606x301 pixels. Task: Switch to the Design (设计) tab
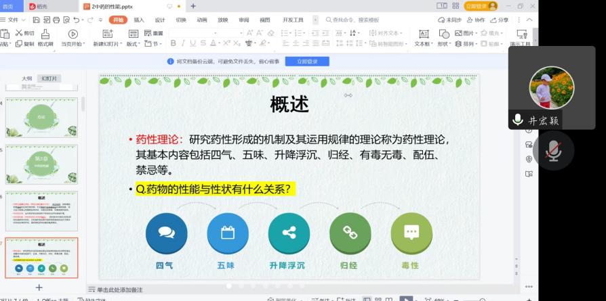[160, 20]
